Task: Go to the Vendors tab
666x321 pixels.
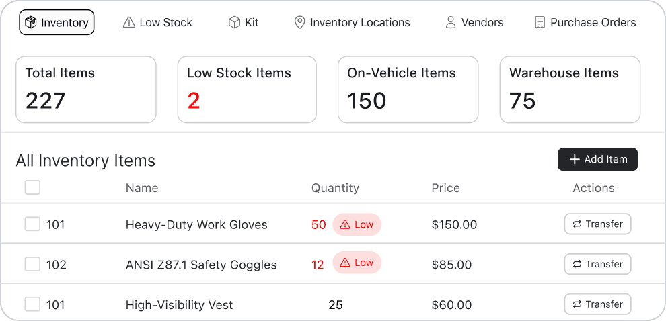Action: tap(474, 23)
